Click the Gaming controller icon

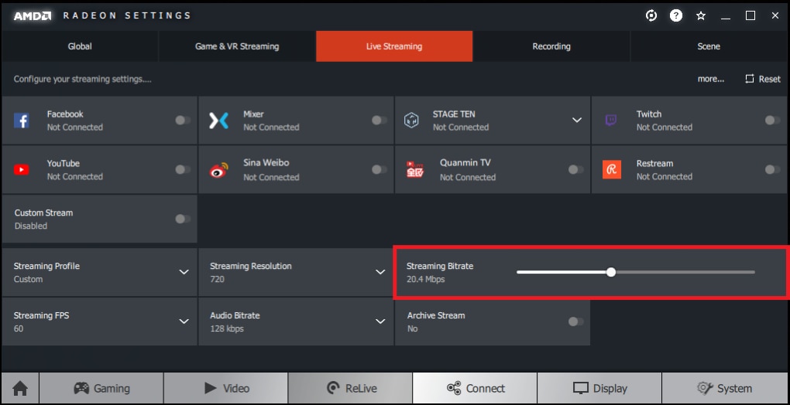pos(81,389)
